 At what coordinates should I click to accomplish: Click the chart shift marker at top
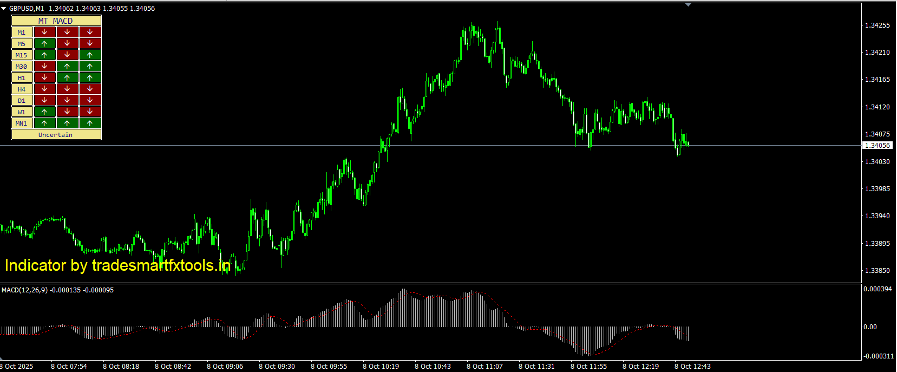(x=688, y=5)
